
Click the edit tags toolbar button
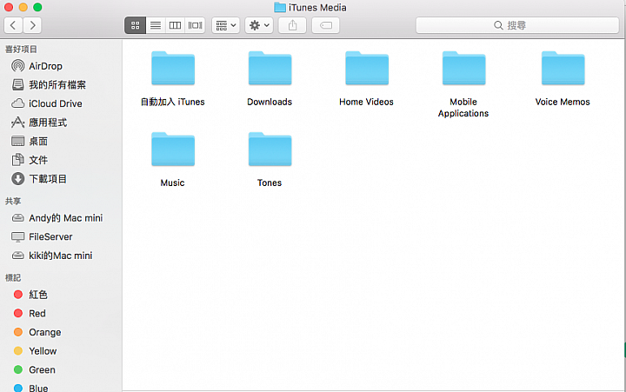[x=326, y=25]
